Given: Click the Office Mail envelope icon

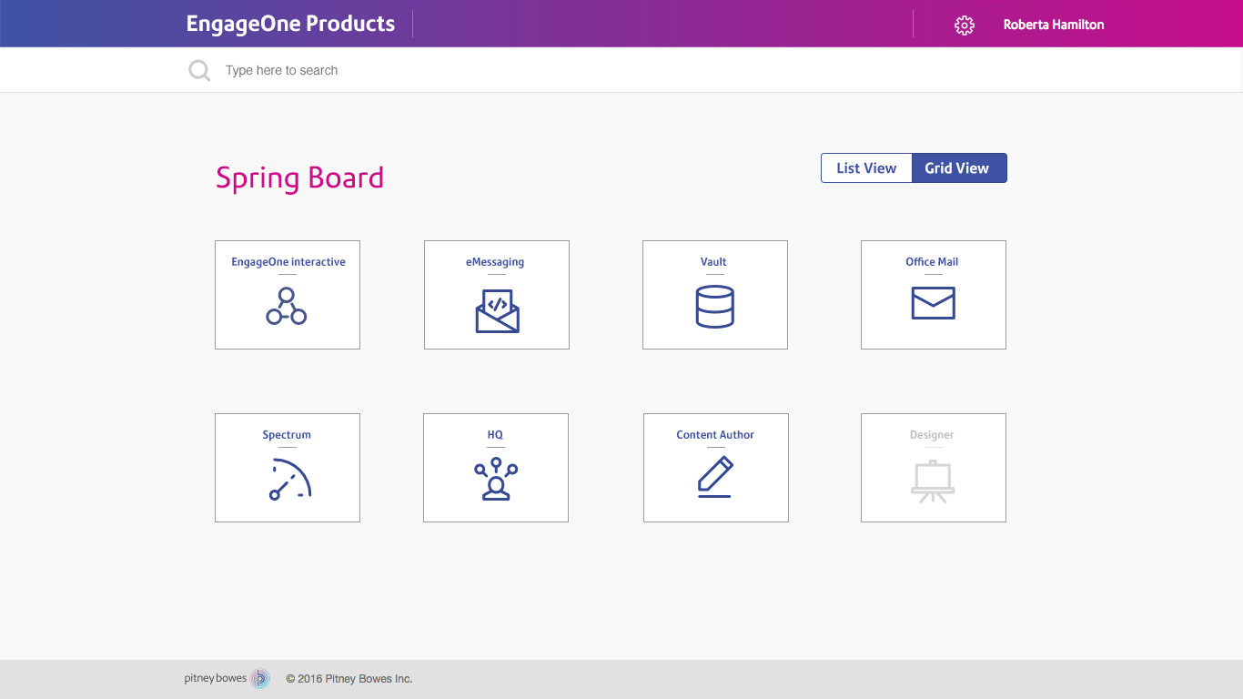Looking at the screenshot, I should click(x=933, y=303).
